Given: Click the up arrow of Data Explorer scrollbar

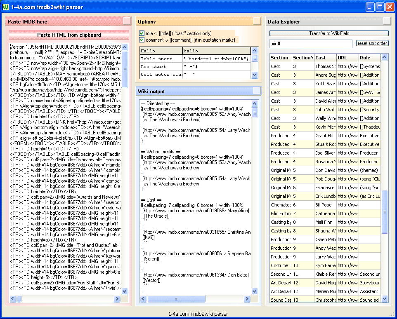Looking at the screenshot, I should pos(385,57).
